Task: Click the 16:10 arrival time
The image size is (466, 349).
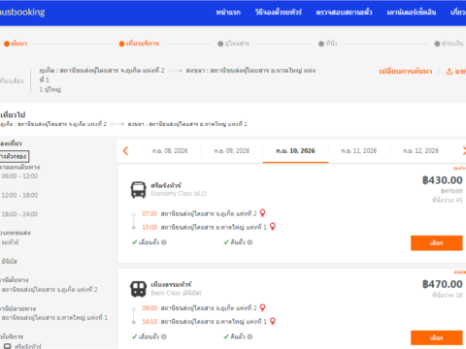Action: pyautogui.click(x=150, y=322)
